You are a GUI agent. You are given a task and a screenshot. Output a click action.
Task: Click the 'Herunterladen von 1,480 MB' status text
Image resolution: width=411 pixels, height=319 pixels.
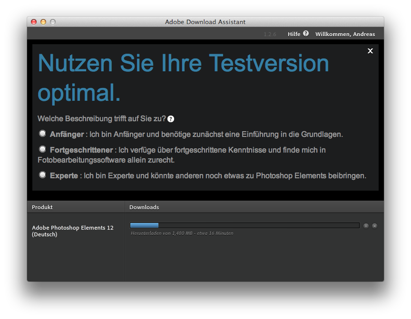point(182,233)
